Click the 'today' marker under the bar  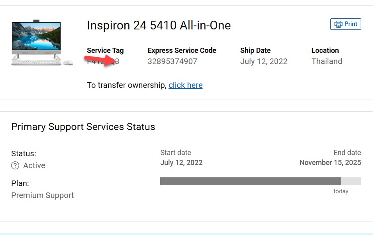pos(341,191)
